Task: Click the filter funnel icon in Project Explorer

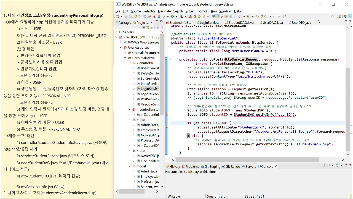Action: tap(152, 27)
